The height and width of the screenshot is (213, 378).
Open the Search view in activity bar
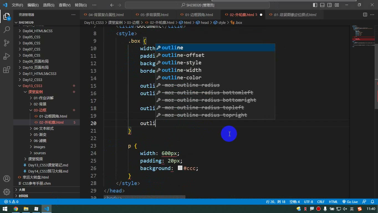pyautogui.click(x=7, y=29)
